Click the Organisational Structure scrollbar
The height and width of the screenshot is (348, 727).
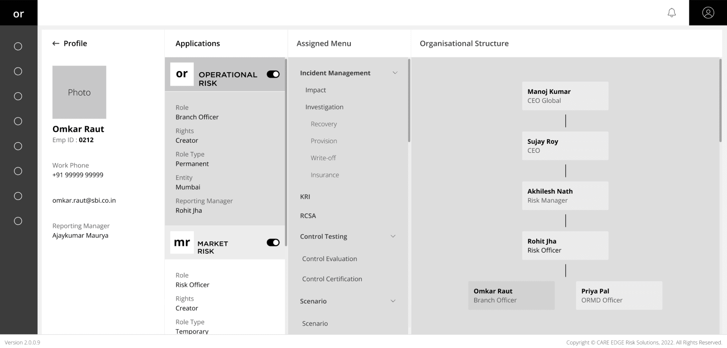click(720, 100)
